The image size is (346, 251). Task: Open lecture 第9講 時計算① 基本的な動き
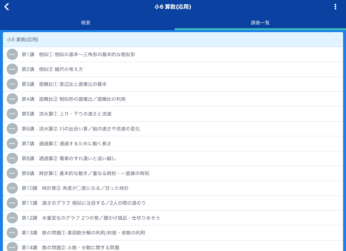pyautogui.click(x=173, y=174)
